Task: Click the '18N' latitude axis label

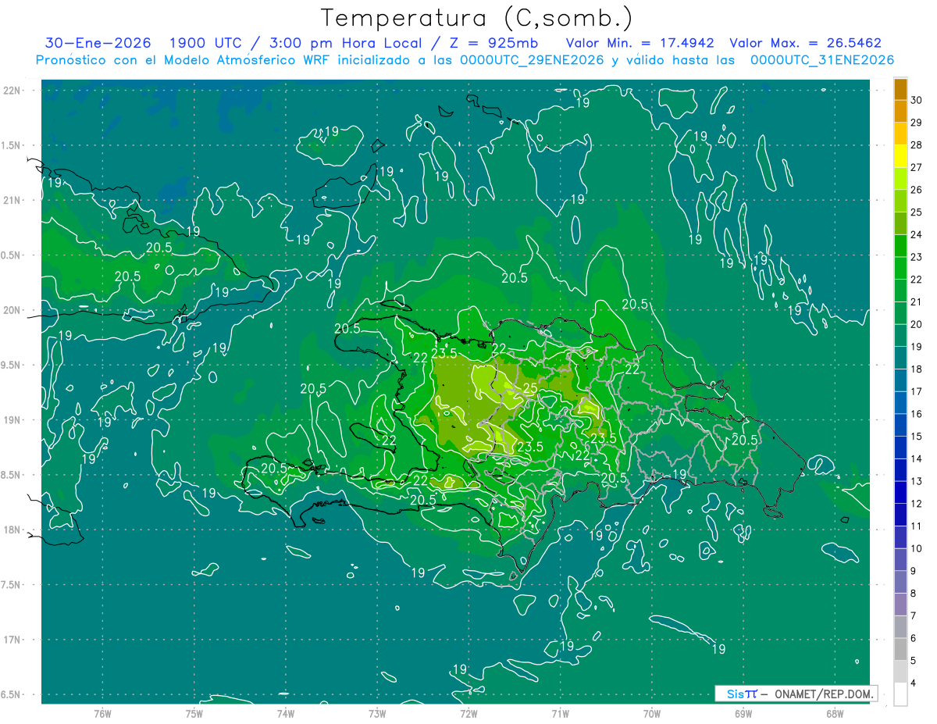Action: click(x=12, y=530)
